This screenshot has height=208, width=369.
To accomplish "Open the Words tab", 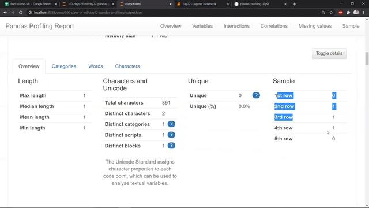I will [96, 66].
